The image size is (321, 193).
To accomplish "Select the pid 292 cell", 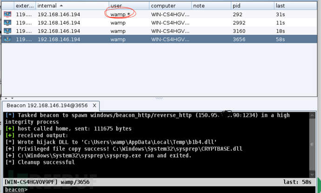I will tap(237, 14).
